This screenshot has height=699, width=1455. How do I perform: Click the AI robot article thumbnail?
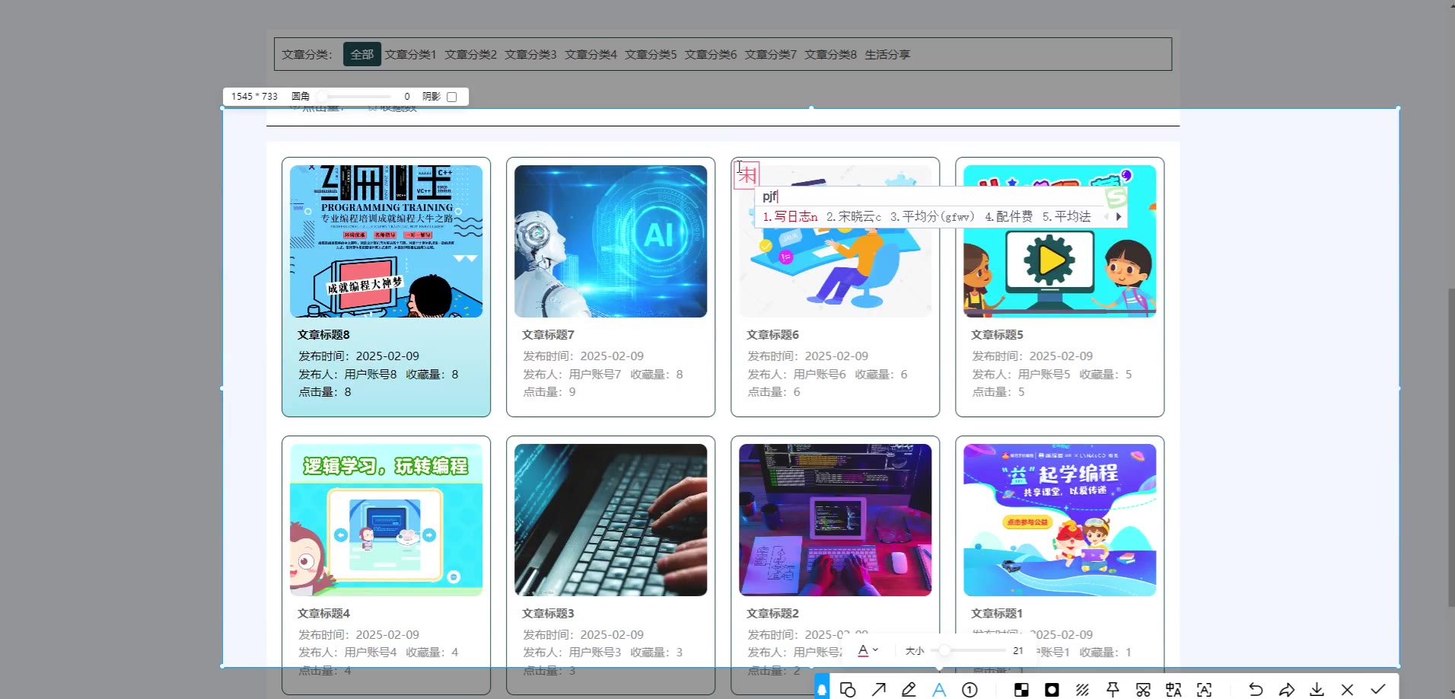(x=610, y=241)
